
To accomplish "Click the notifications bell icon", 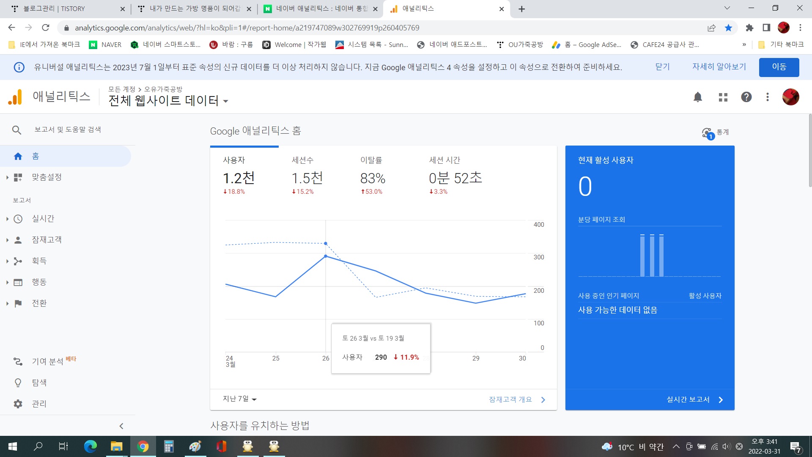I will (x=698, y=97).
